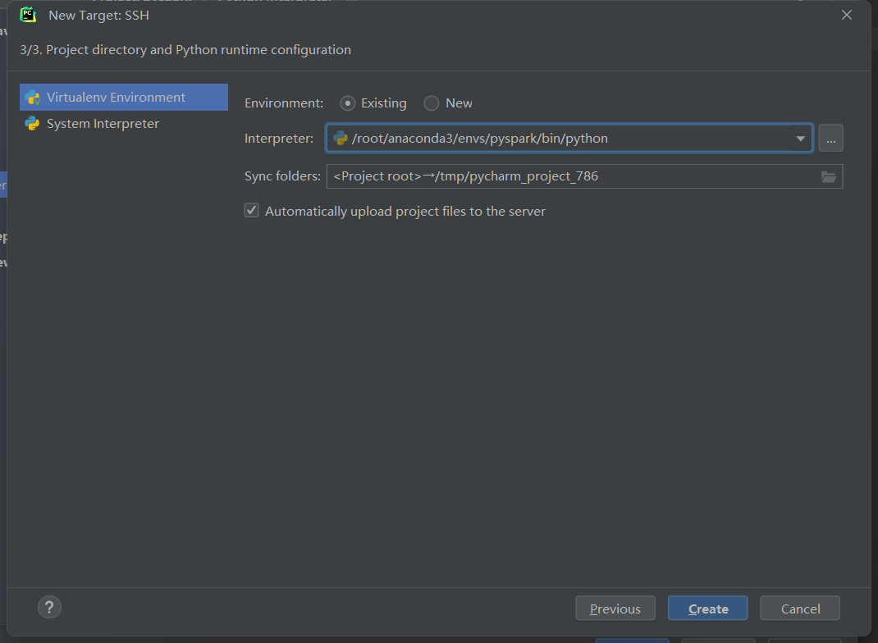Choose the New environment radio button
Viewport: 878px width, 643px height.
432,103
